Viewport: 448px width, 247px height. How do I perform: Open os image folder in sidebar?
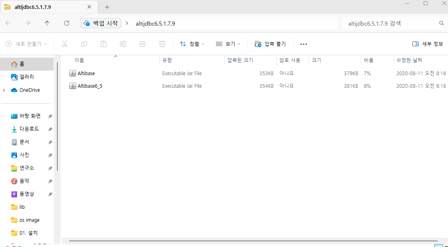pos(27,220)
